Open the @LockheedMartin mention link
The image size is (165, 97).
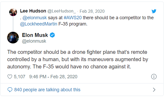pos(39,24)
